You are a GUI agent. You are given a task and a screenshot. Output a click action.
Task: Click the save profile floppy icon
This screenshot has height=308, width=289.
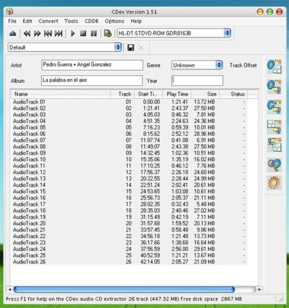(x=131, y=47)
